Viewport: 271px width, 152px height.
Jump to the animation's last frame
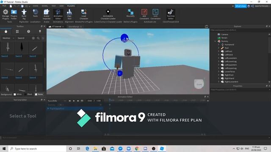tap(78, 100)
